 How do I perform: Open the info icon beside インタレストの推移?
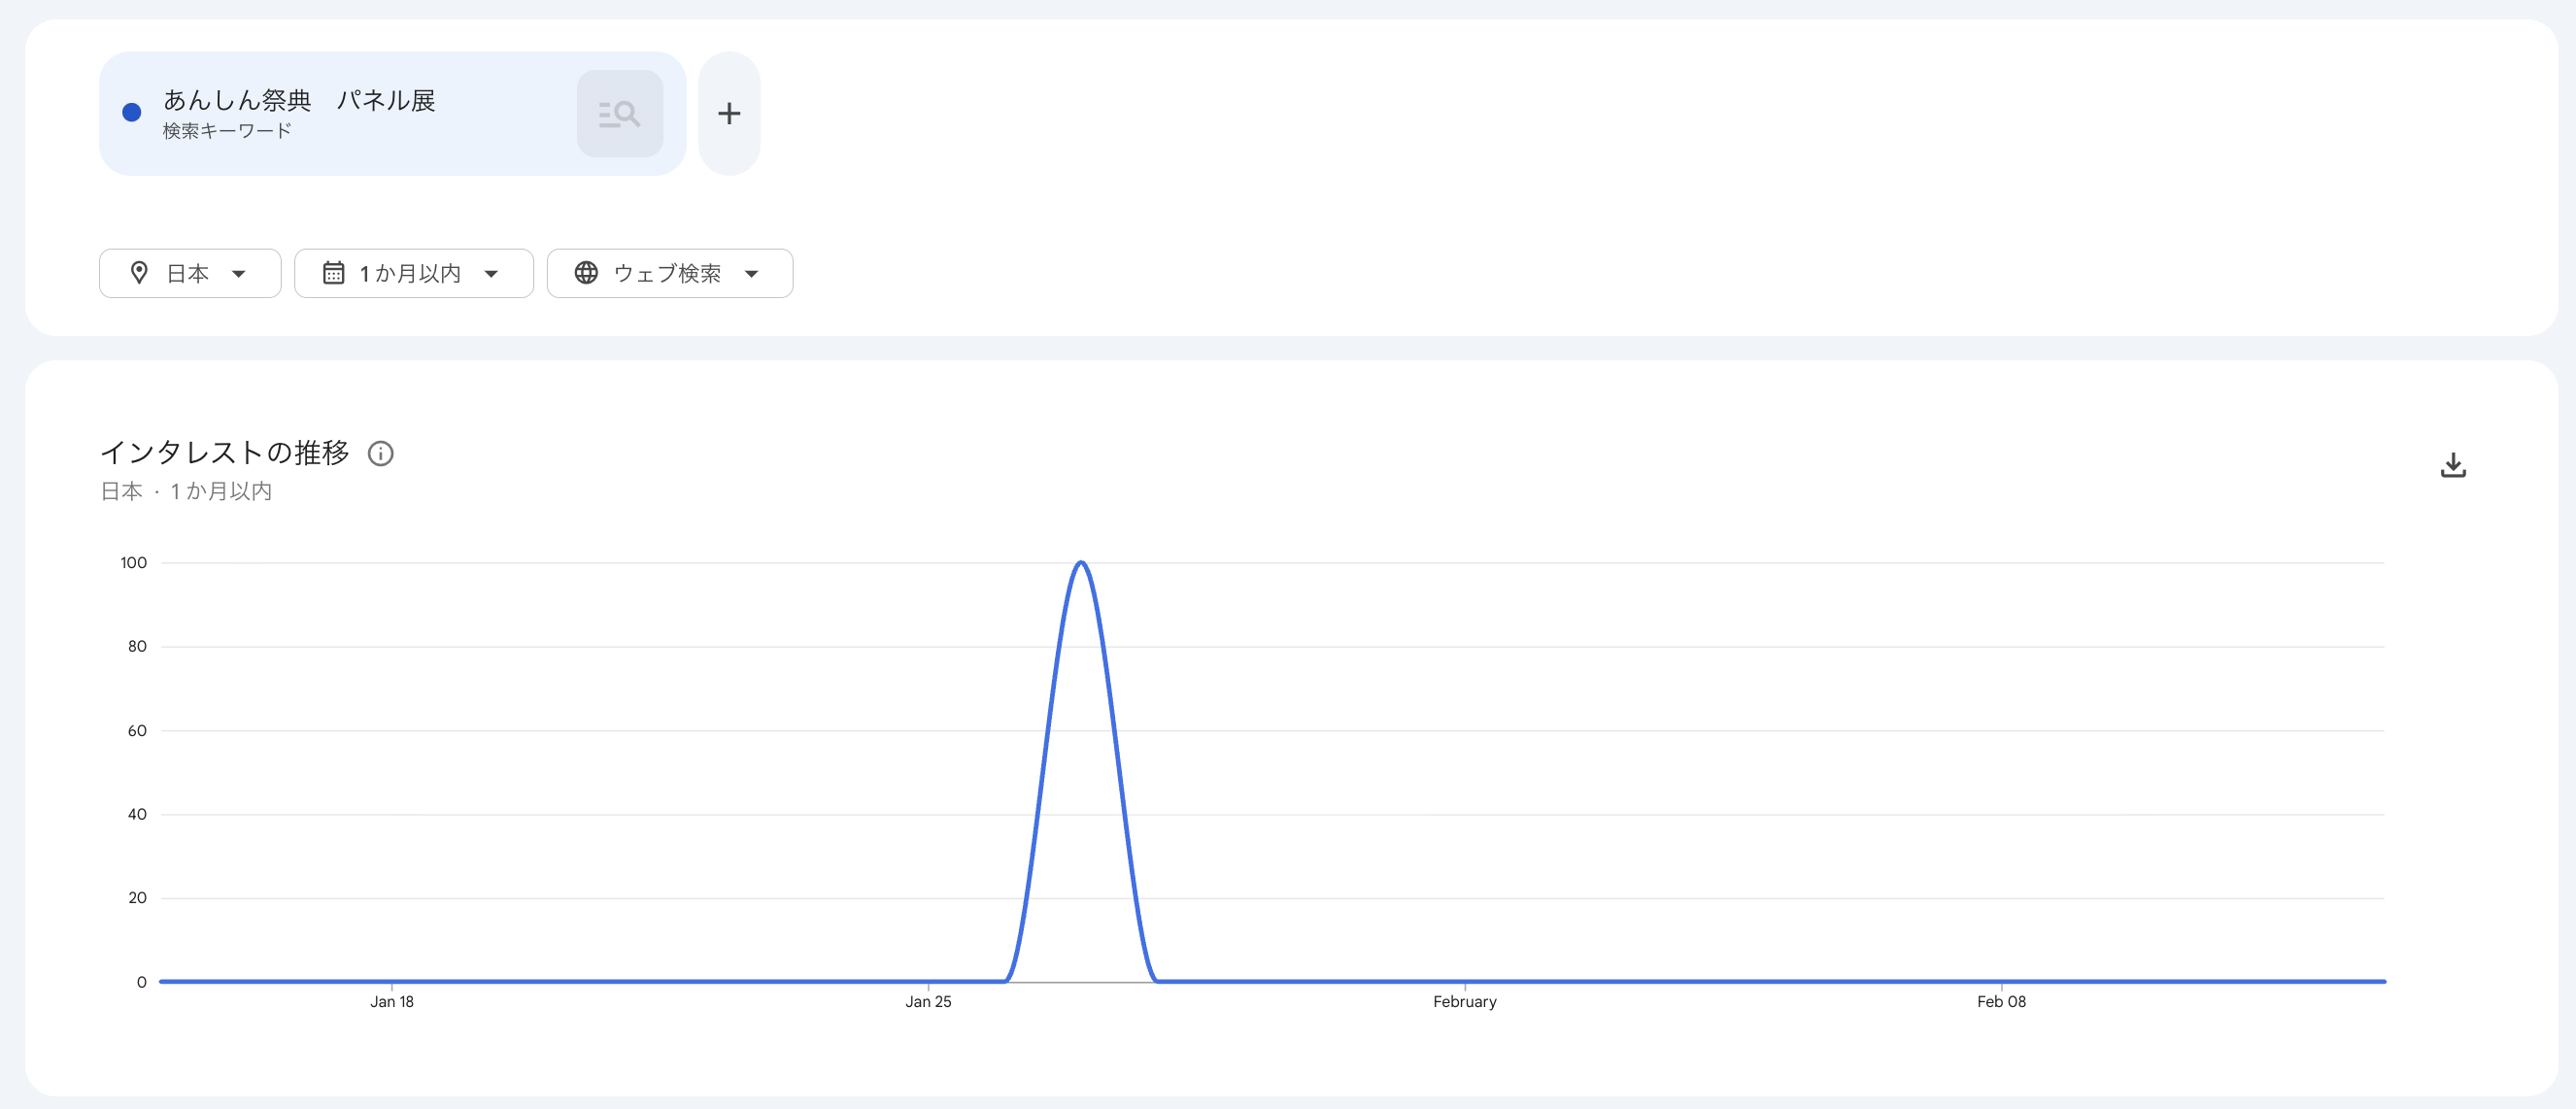pos(380,454)
